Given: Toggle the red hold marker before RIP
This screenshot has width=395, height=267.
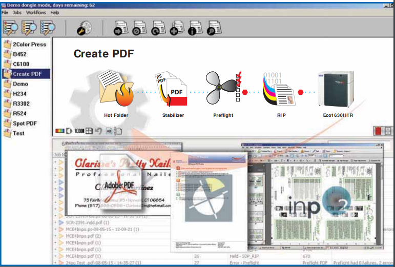Looking at the screenshot, I should coord(244,92).
